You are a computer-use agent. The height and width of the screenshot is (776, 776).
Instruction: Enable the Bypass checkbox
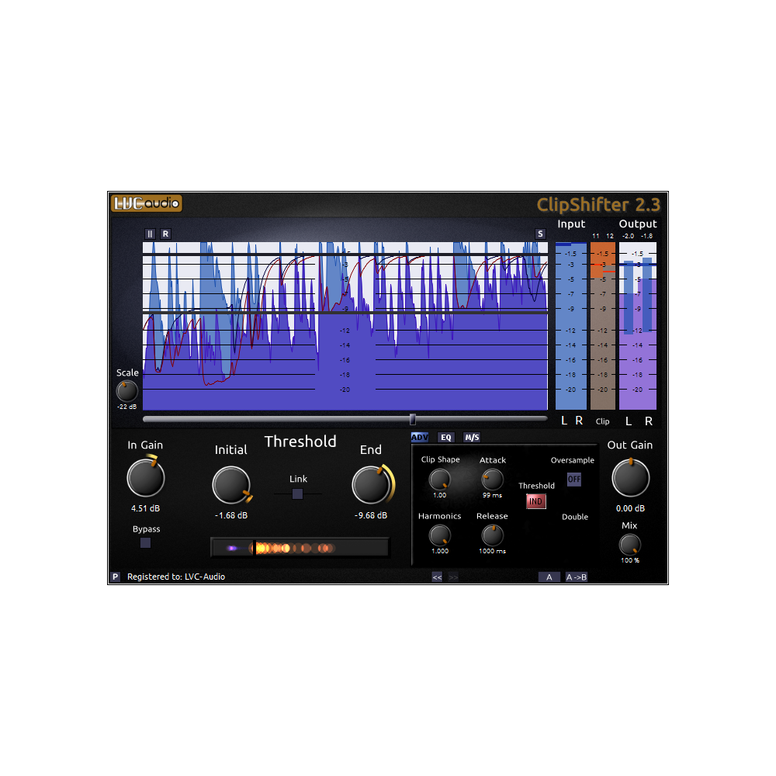pyautogui.click(x=144, y=543)
